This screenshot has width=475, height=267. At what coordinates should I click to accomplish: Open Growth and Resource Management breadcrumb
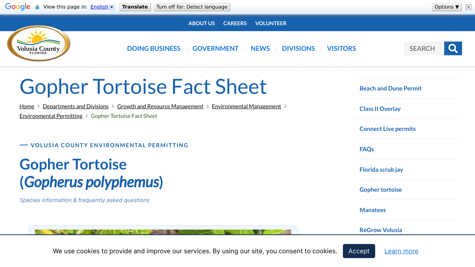(x=160, y=106)
